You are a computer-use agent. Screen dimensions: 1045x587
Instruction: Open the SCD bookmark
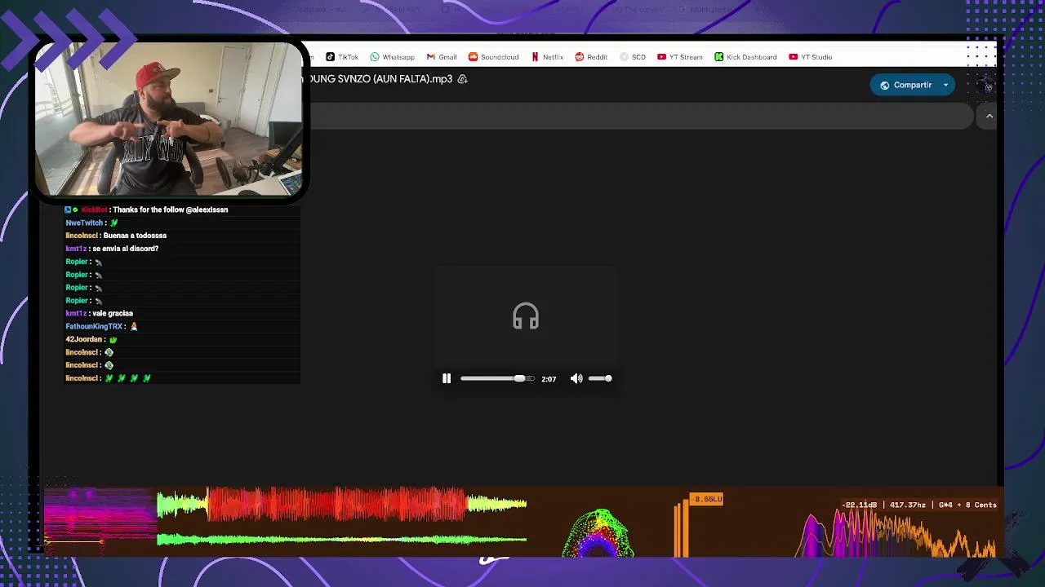pyautogui.click(x=633, y=57)
